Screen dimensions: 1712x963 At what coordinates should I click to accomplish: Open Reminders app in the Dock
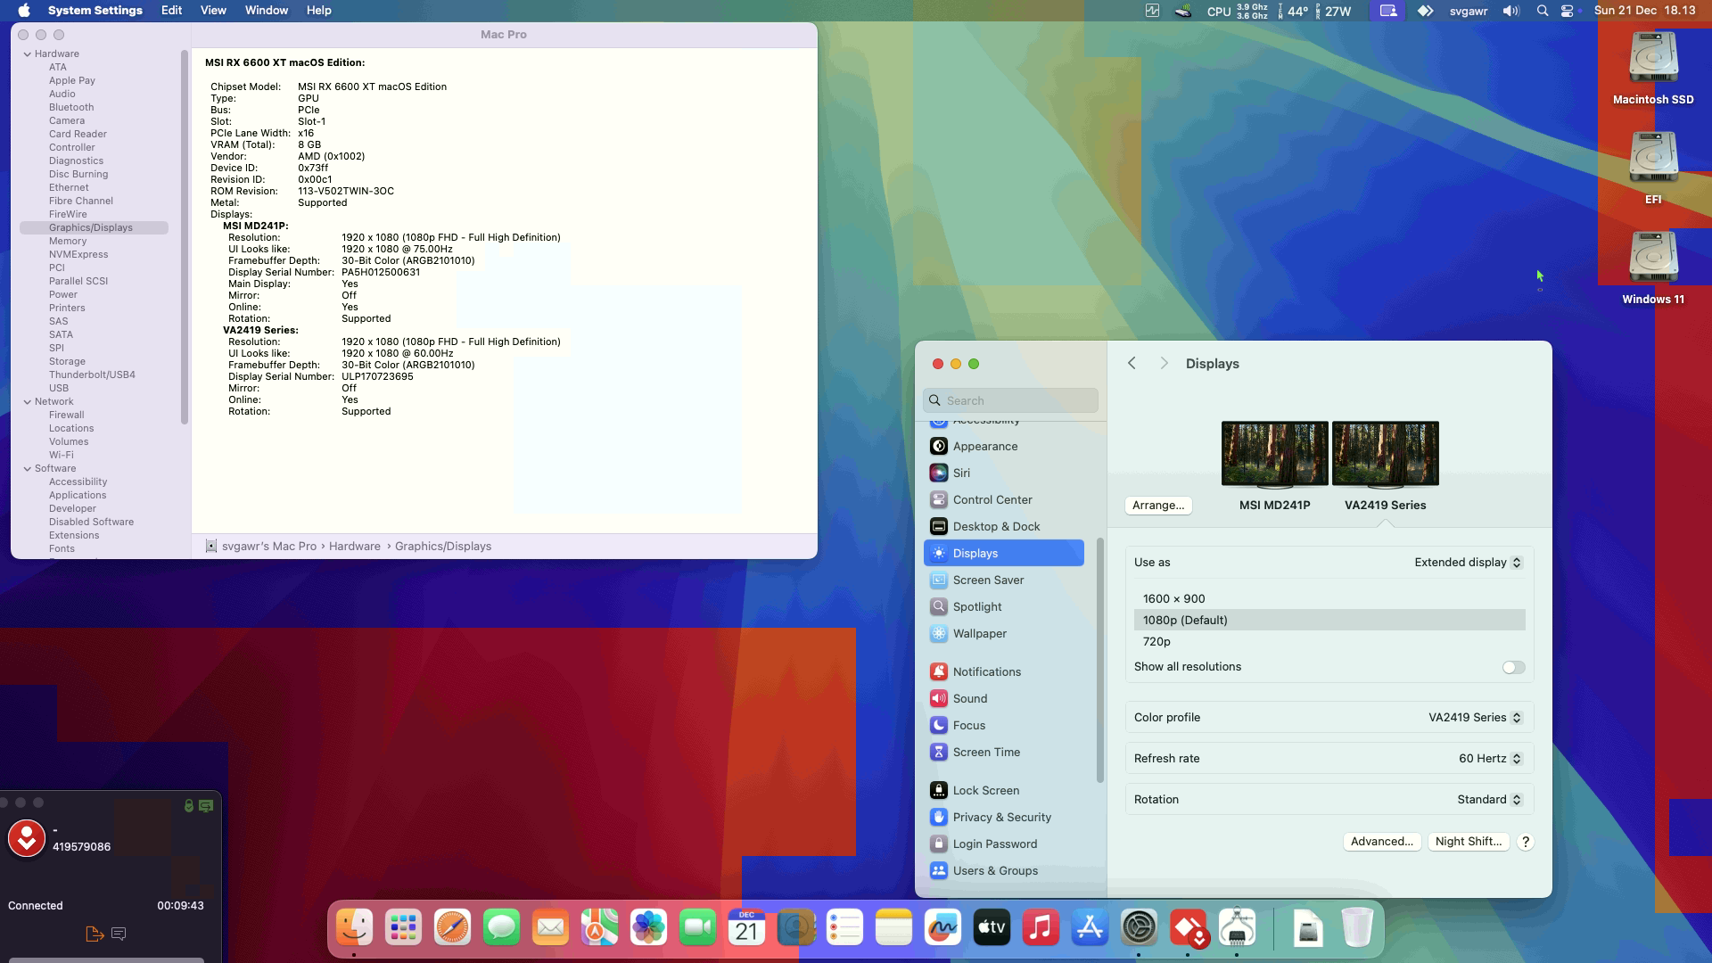pos(844,928)
